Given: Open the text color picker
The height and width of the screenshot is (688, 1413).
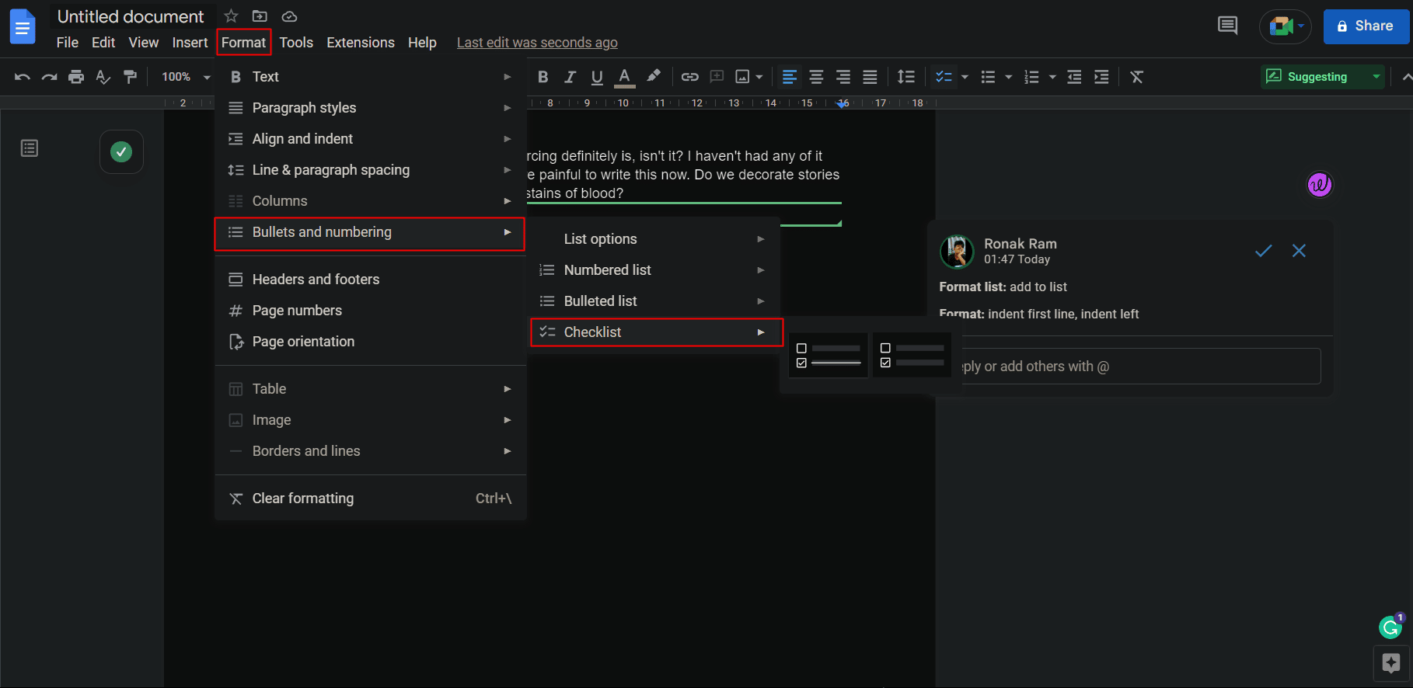Looking at the screenshot, I should (x=624, y=77).
